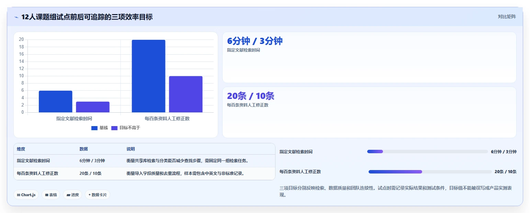Screen dimensions: 530x213
Task: Click the card caption 指定文献检索时间
Action: pos(244,50)
